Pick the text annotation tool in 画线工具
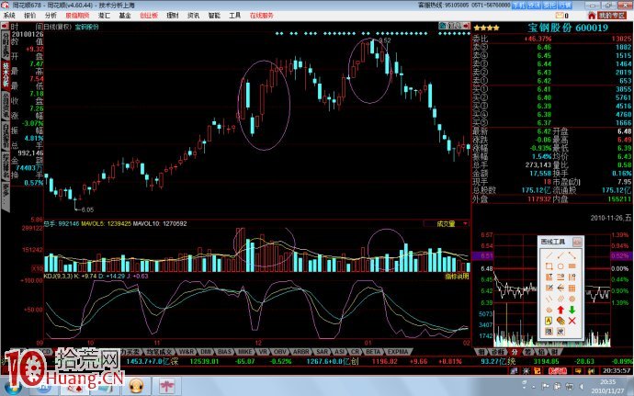The width and height of the screenshot is (634, 396). (x=549, y=320)
